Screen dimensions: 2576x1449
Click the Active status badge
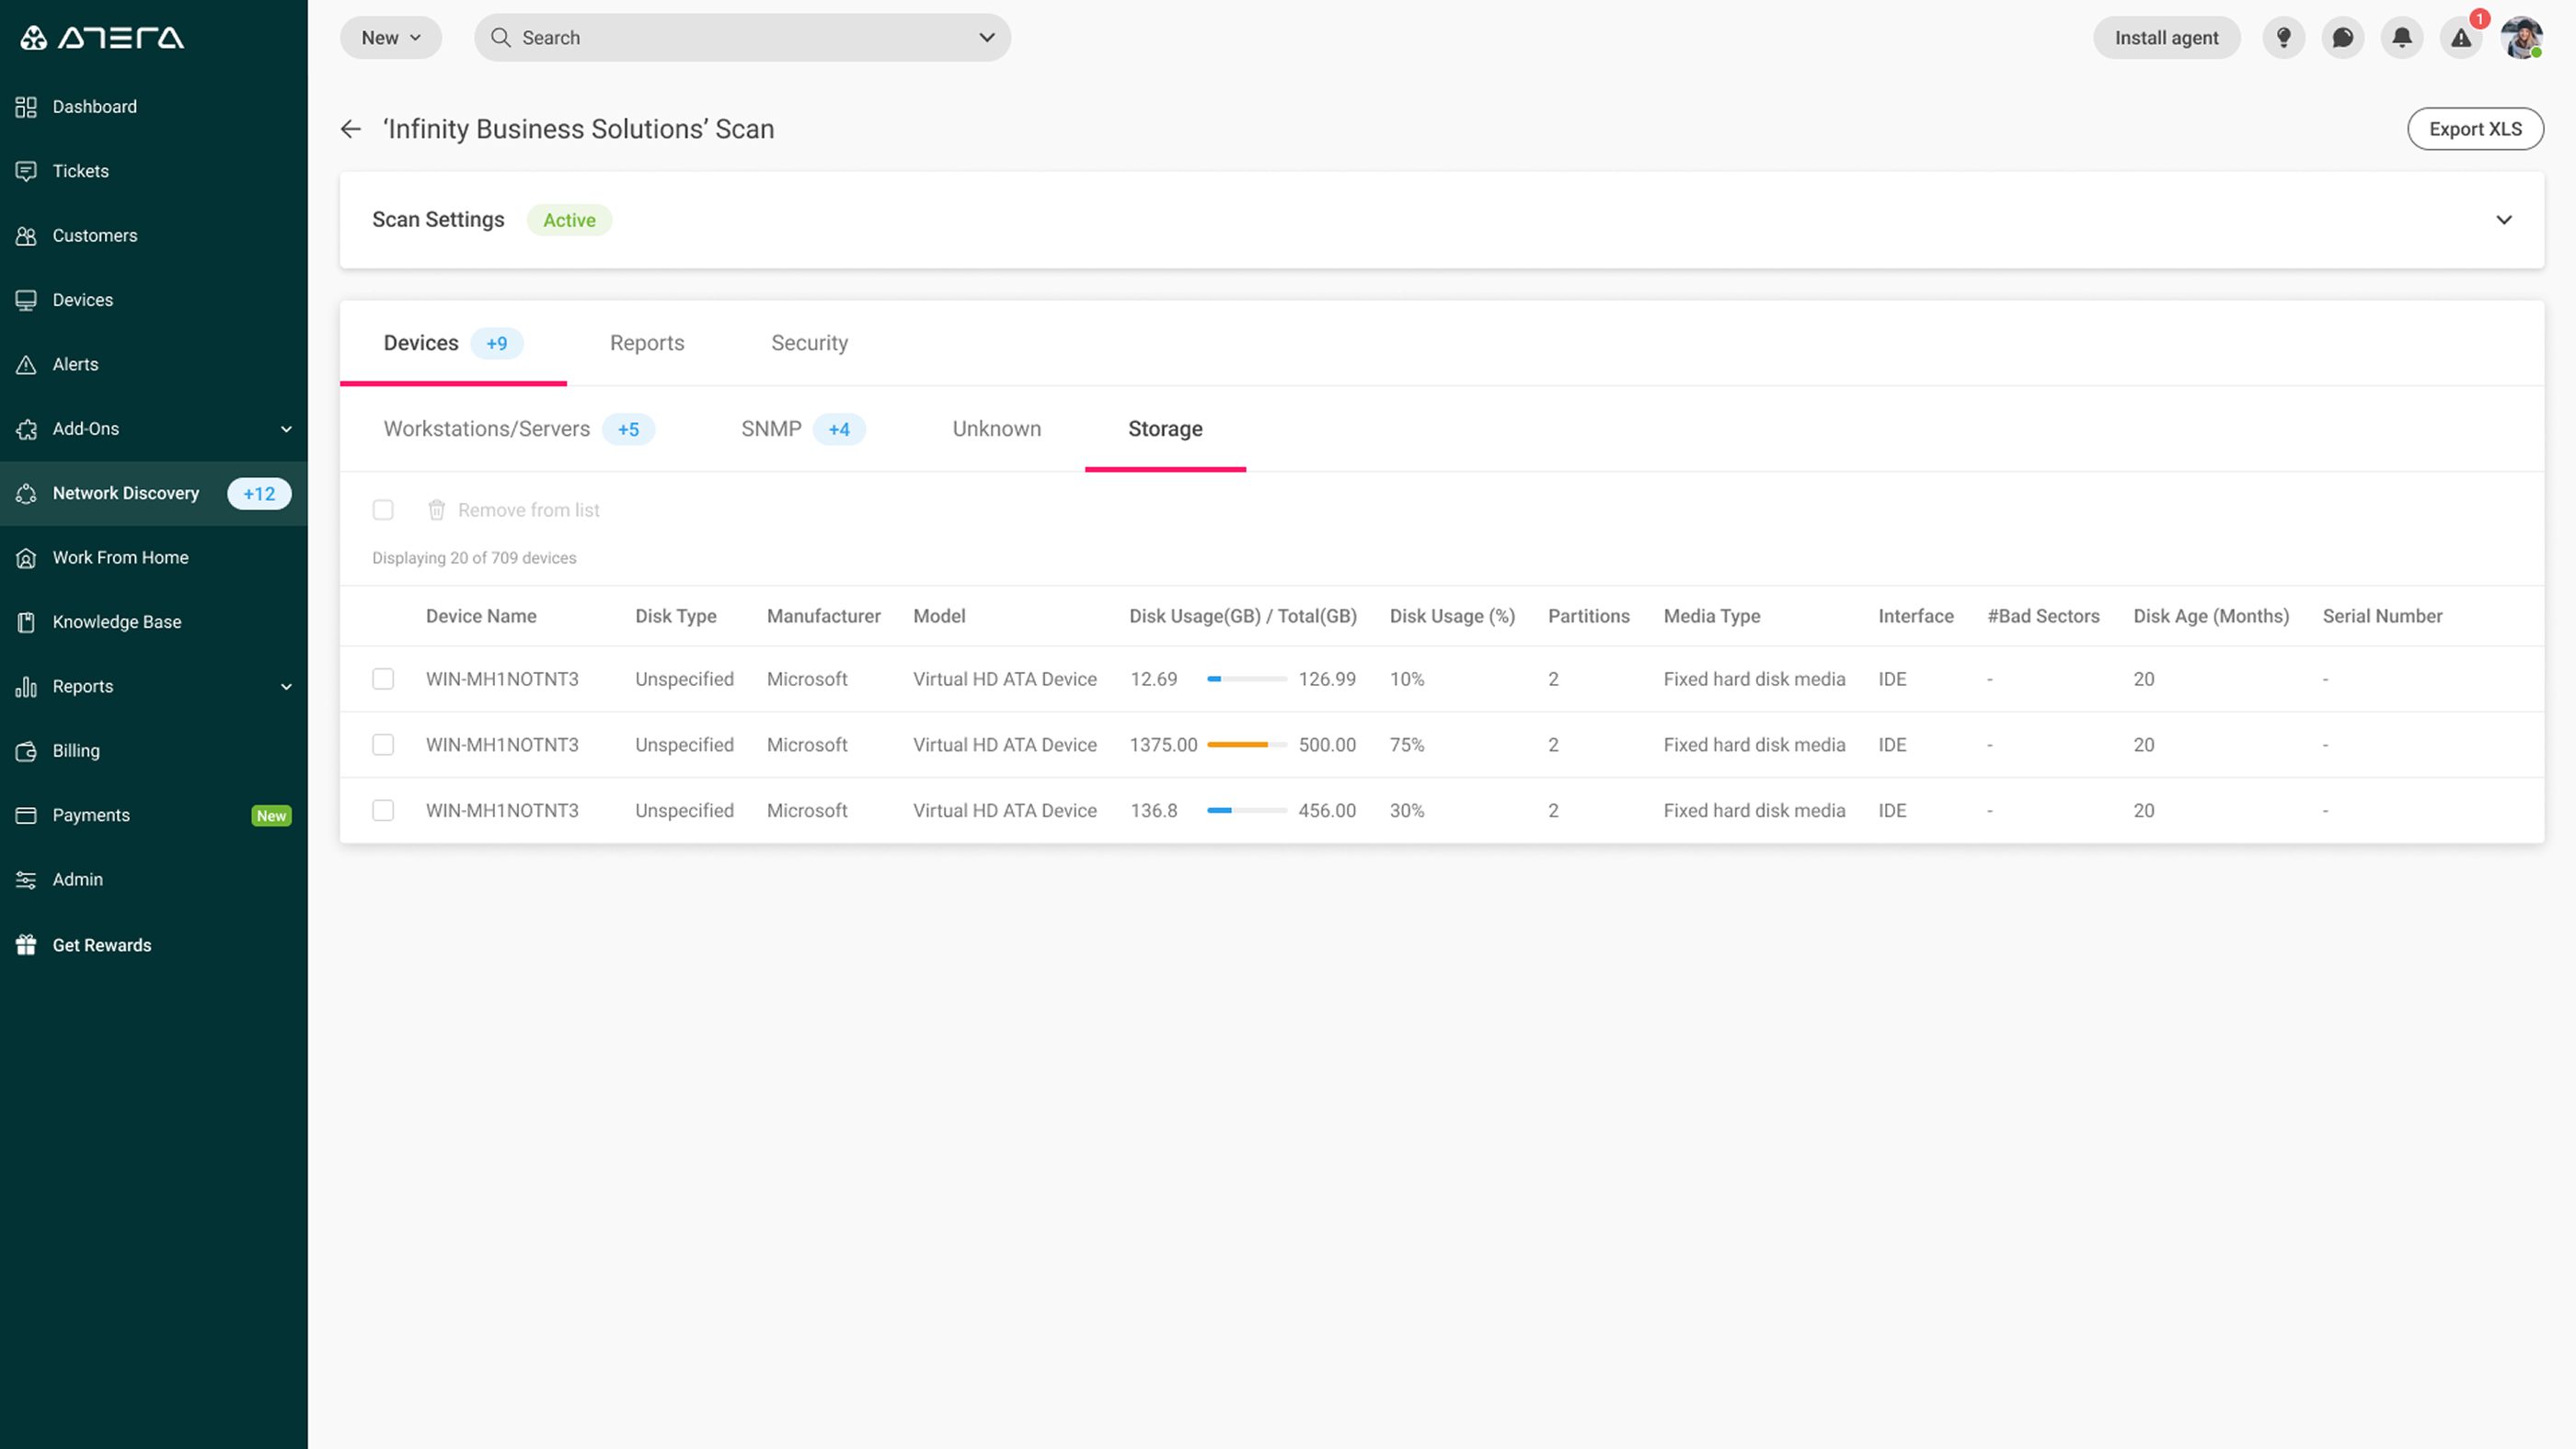pyautogui.click(x=569, y=220)
